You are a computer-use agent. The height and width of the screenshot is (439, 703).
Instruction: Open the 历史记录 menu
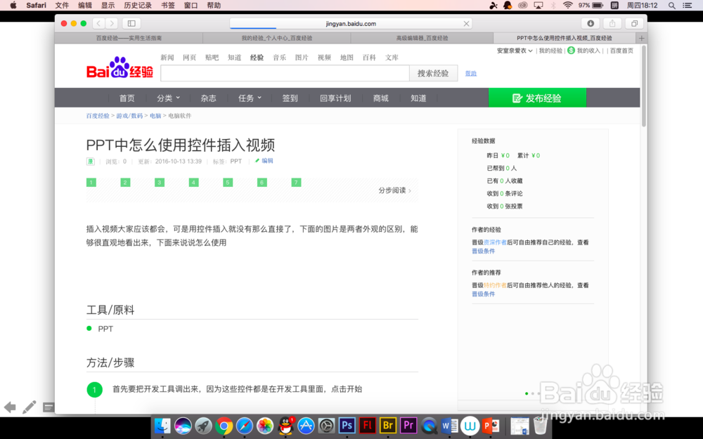[138, 6]
